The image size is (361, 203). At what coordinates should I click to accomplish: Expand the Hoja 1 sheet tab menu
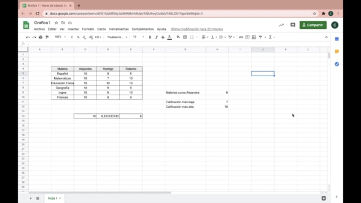click(x=60, y=198)
